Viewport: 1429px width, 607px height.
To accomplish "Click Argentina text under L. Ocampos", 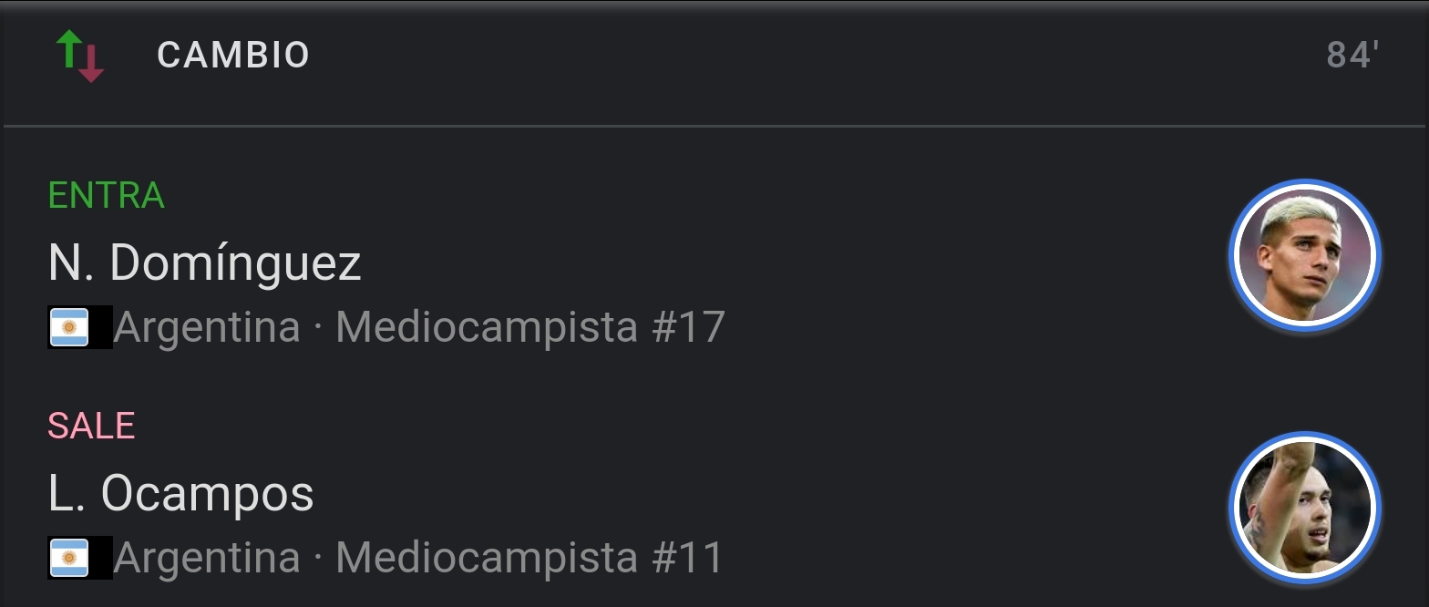I will coord(207,558).
